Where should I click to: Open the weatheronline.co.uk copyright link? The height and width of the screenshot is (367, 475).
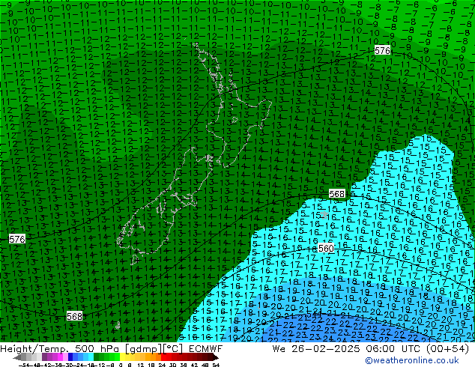pyautogui.click(x=419, y=360)
